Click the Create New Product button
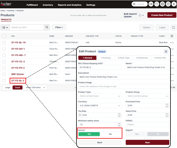This screenshot has height=148, width=177. [162, 15]
